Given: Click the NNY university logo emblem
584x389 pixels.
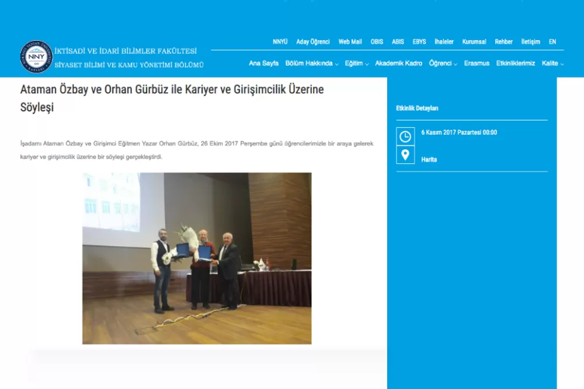Looking at the screenshot, I should point(36,56).
